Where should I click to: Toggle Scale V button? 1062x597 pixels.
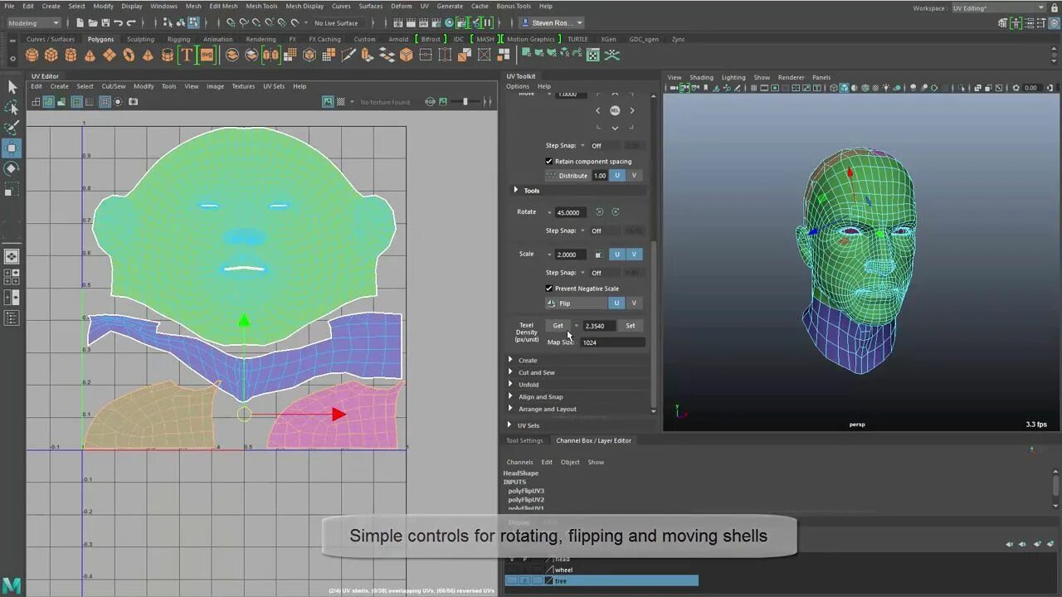tap(634, 255)
